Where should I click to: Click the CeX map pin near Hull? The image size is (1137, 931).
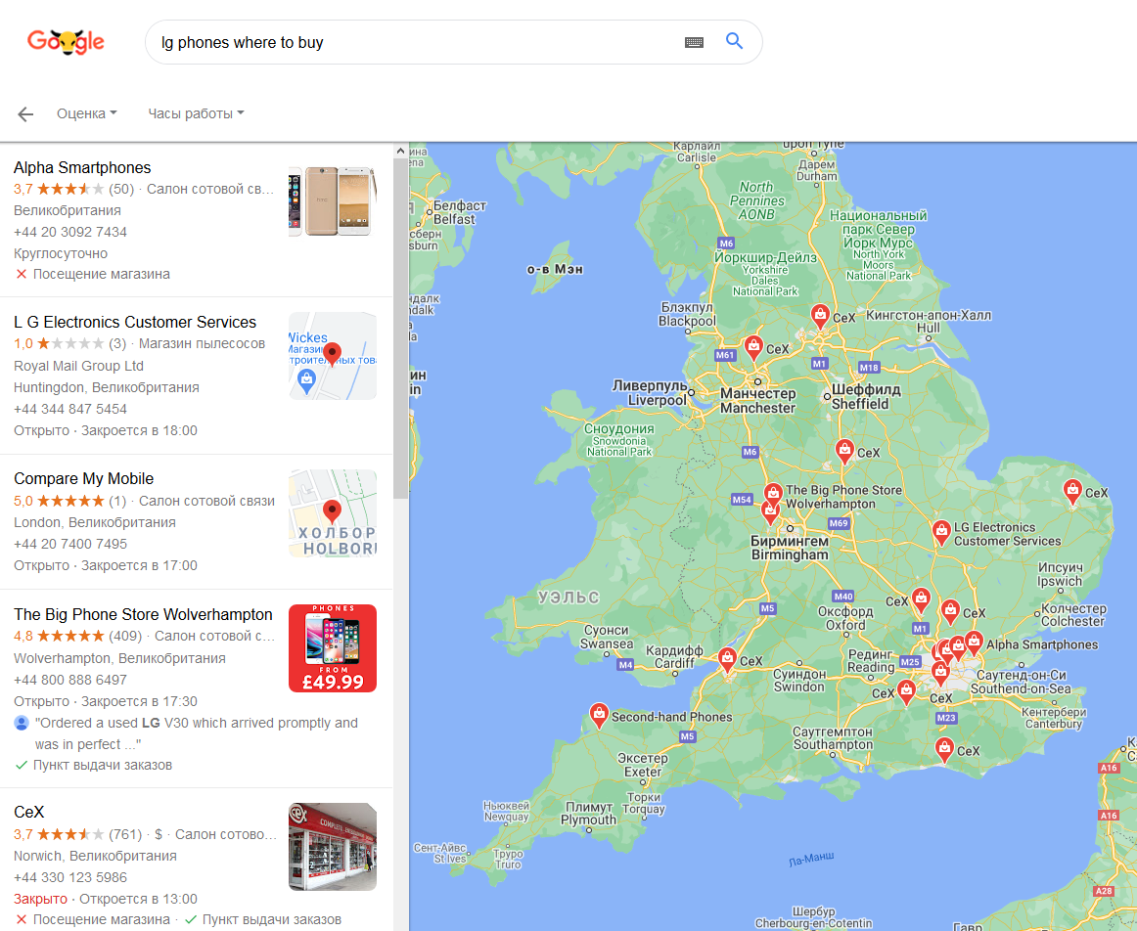820,315
